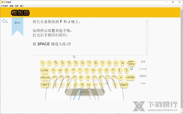Screen dimensions: 183x114
Task: Tap the number 5 key
Action: tap(76, 63)
